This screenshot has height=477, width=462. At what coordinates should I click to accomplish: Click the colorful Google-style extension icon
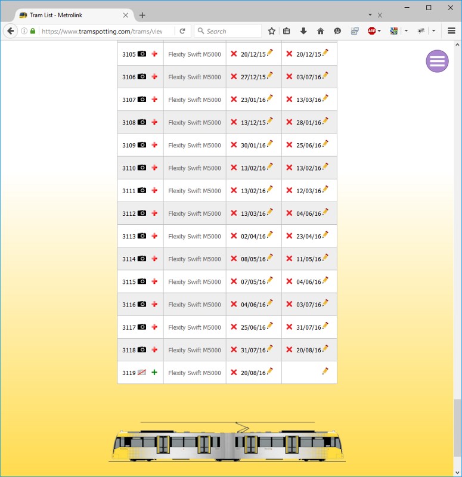click(393, 31)
